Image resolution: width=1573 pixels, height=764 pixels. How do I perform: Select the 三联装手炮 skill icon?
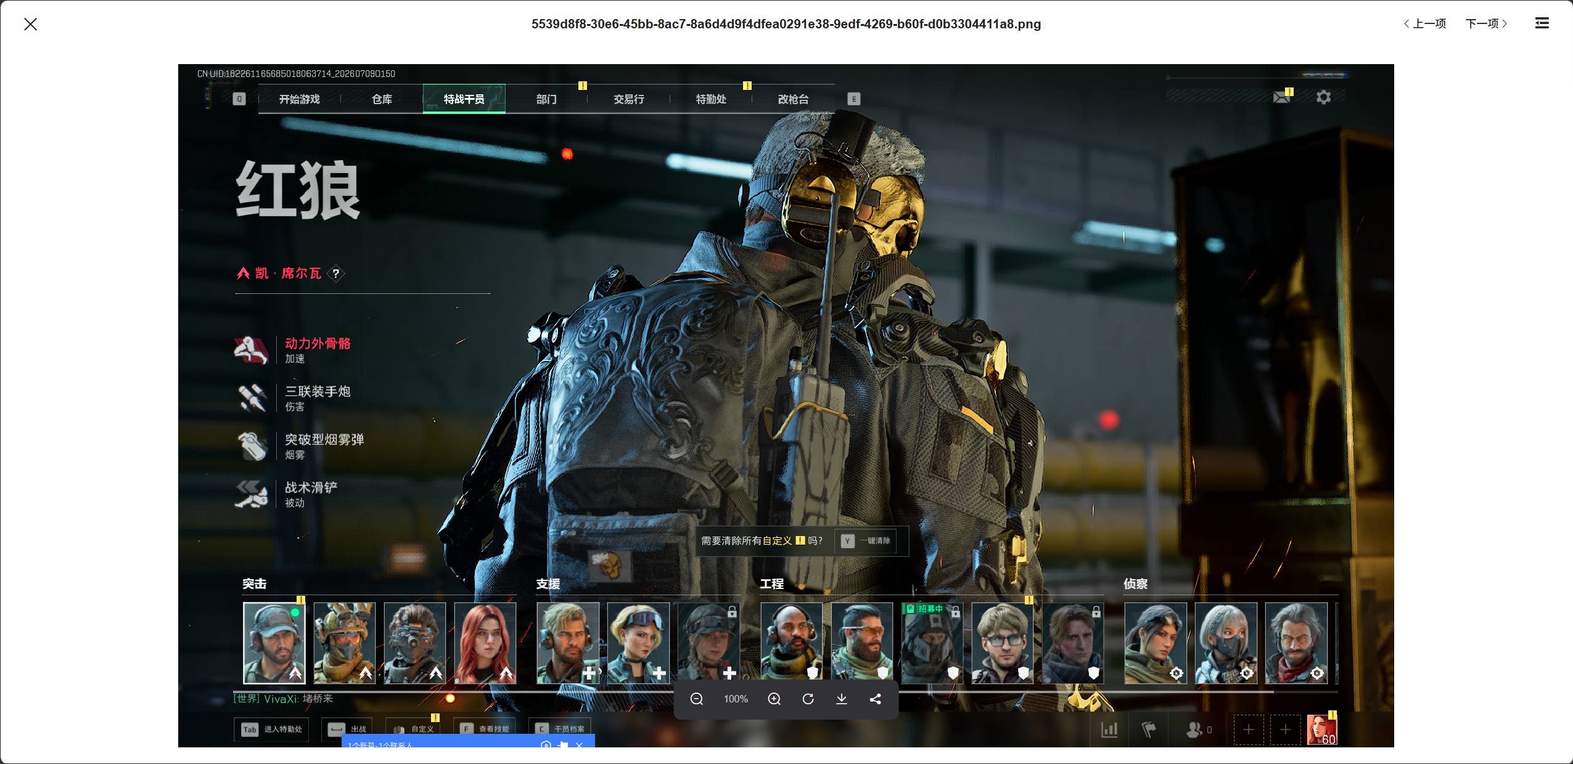[x=251, y=398]
